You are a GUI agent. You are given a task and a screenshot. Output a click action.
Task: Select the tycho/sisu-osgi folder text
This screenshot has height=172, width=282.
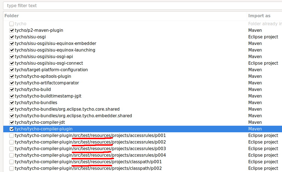[30, 37]
